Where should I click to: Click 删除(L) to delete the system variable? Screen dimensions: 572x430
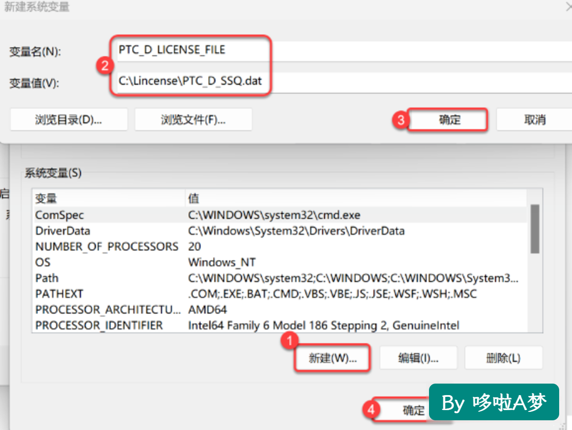503,358
